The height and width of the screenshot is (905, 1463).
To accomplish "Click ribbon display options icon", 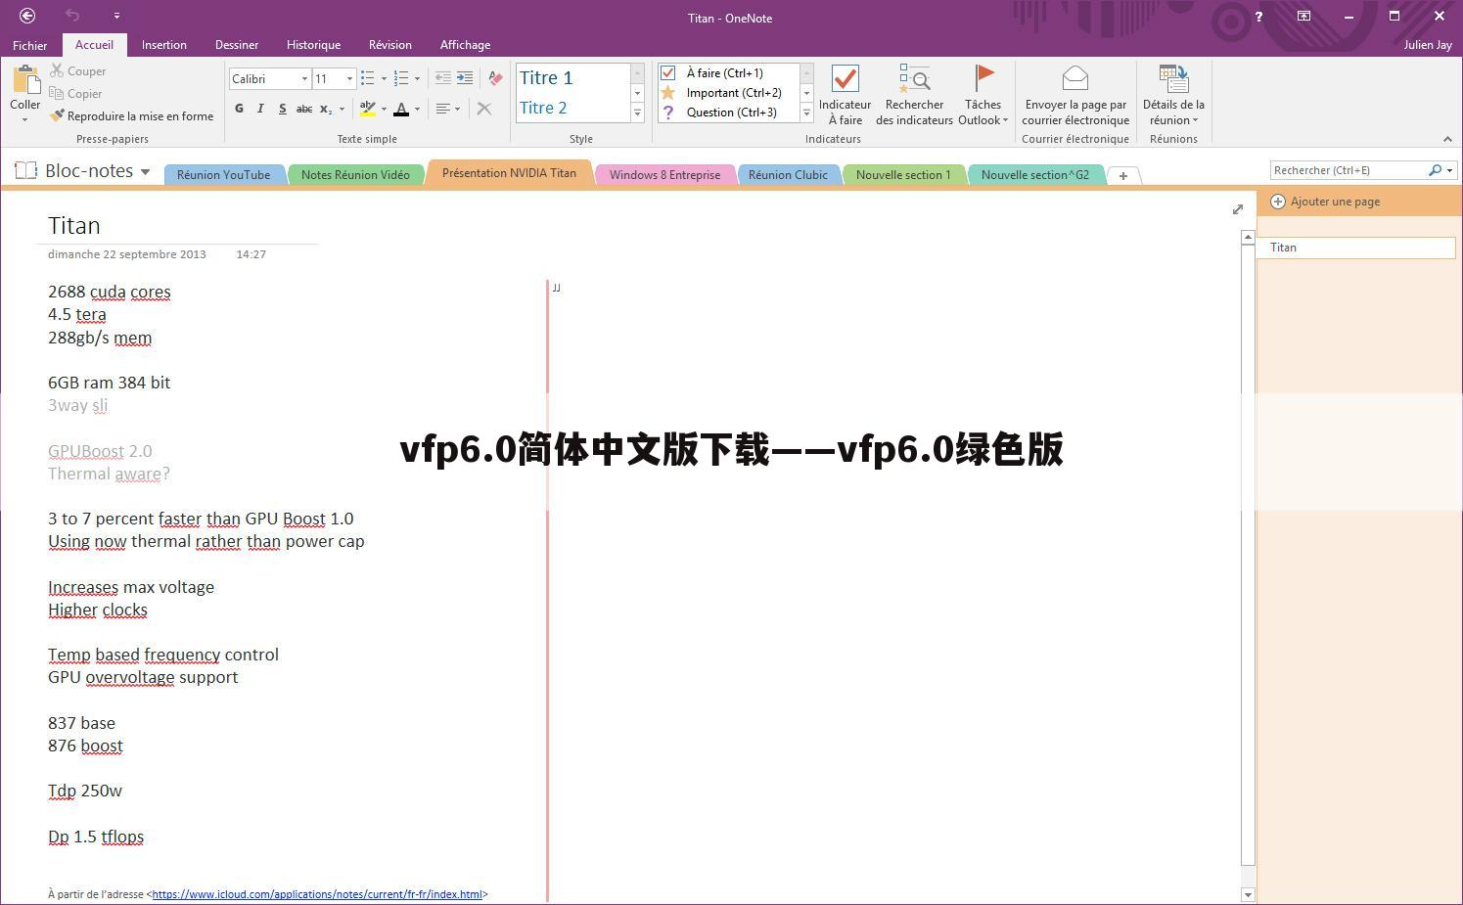I will click(1303, 16).
